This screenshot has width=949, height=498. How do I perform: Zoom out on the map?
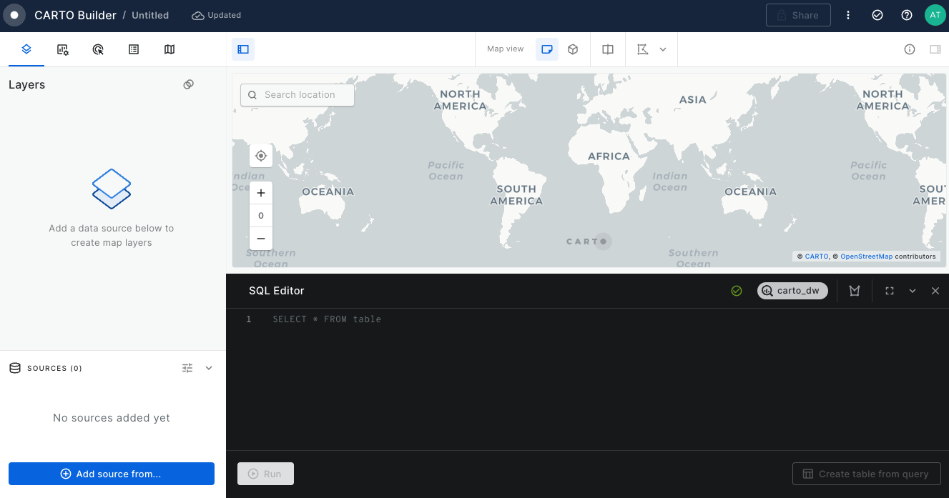[x=261, y=239]
